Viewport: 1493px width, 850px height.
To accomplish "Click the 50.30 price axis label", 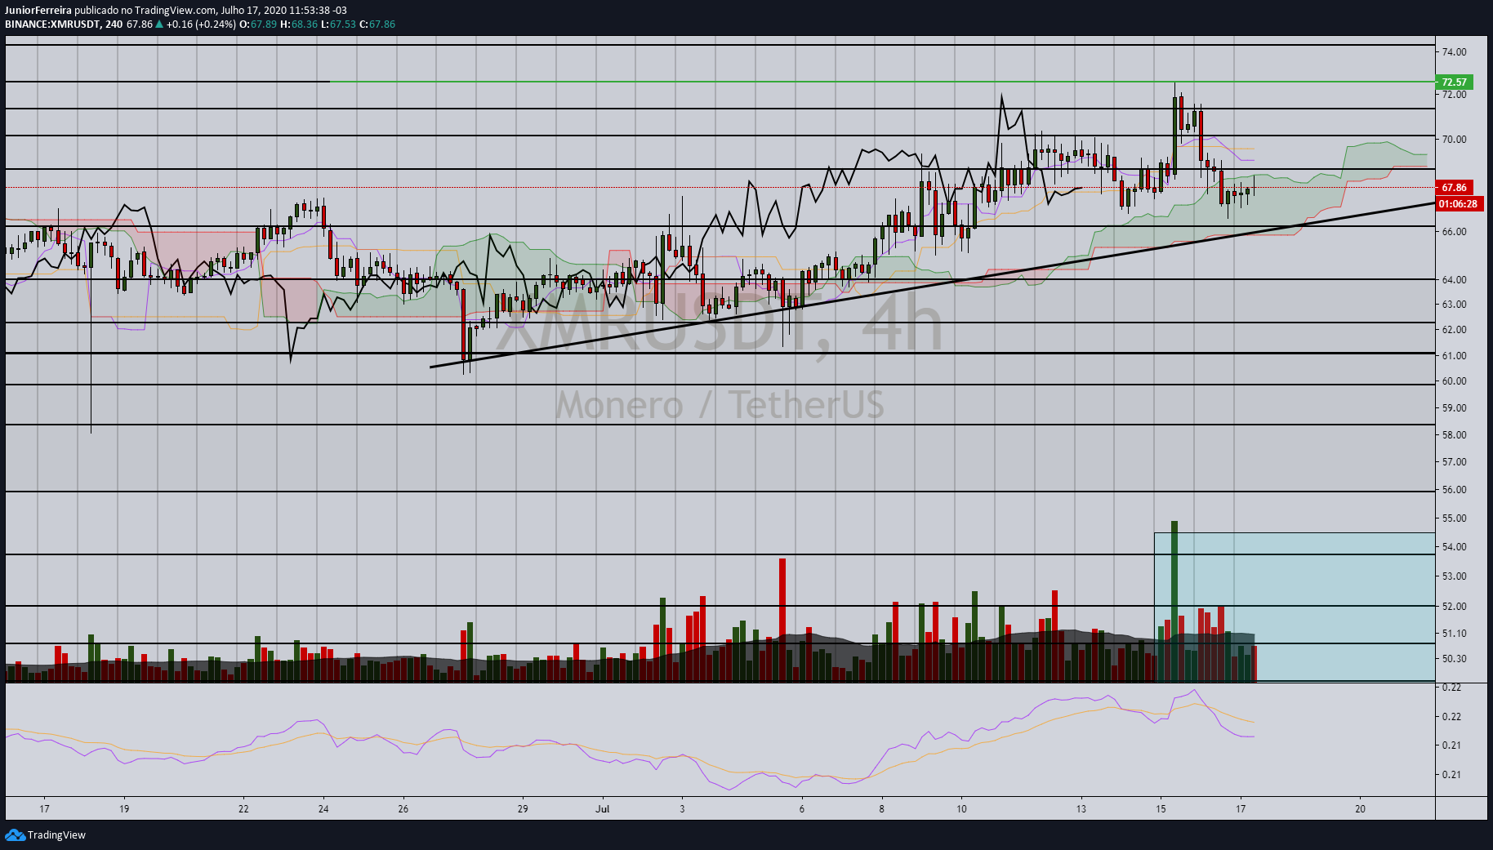I will tap(1454, 658).
